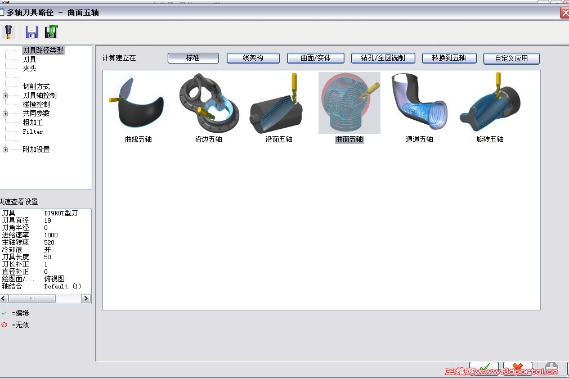This screenshot has width=569, height=379.
Task: Open the 共同参数 tree item
Action: pyautogui.click(x=36, y=114)
